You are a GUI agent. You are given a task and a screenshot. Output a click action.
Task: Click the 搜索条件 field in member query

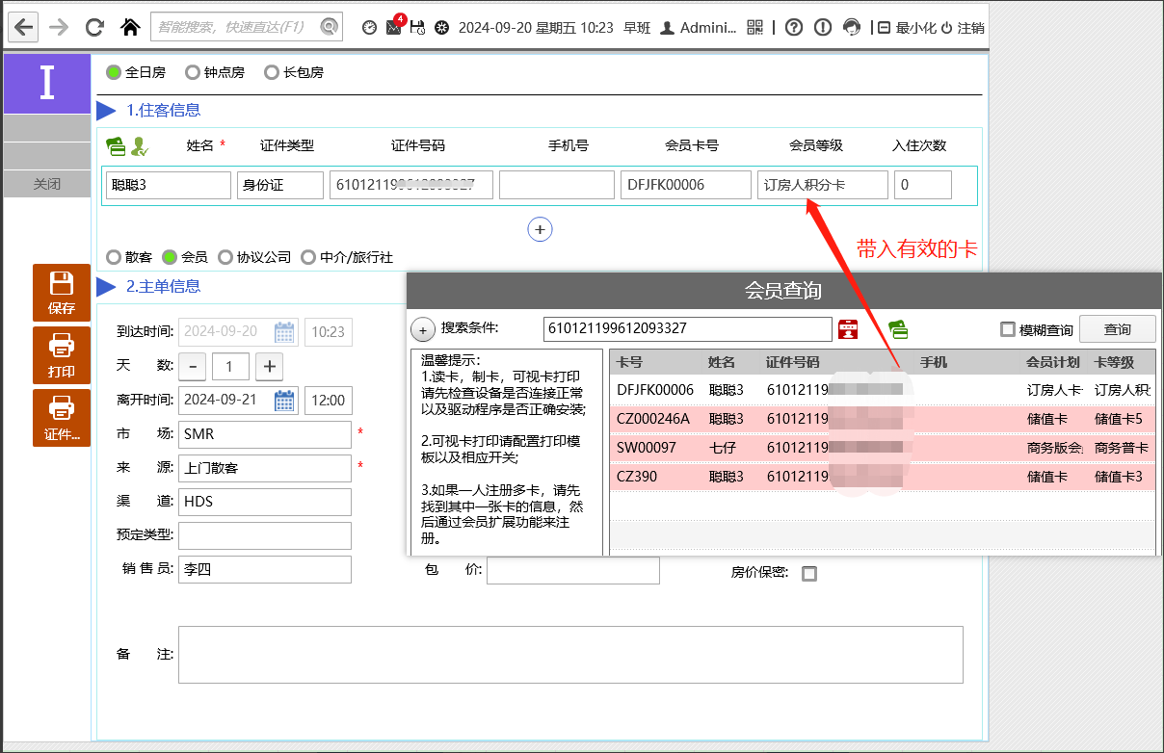[x=687, y=329]
